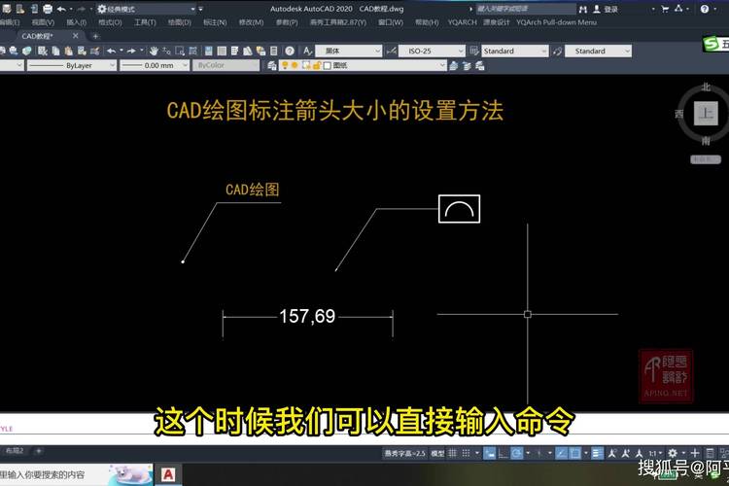This screenshot has height=486, width=729.
Task: Click the Table Style icon
Action: [x=473, y=51]
